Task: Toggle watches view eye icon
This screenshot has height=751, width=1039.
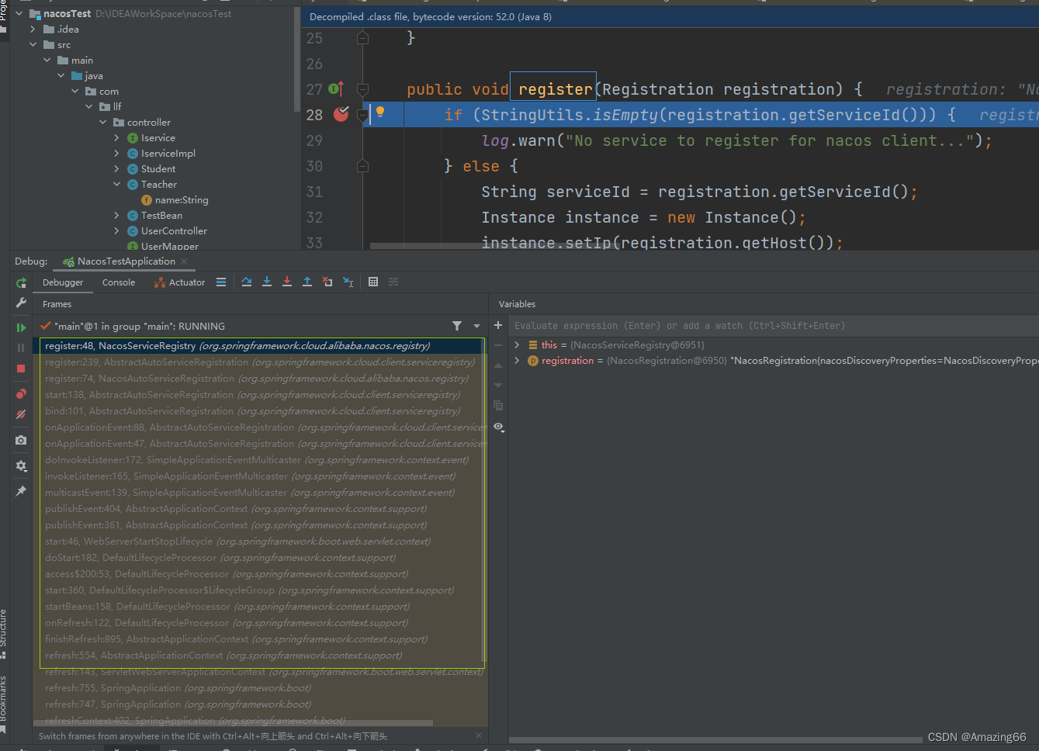Action: pyautogui.click(x=499, y=427)
